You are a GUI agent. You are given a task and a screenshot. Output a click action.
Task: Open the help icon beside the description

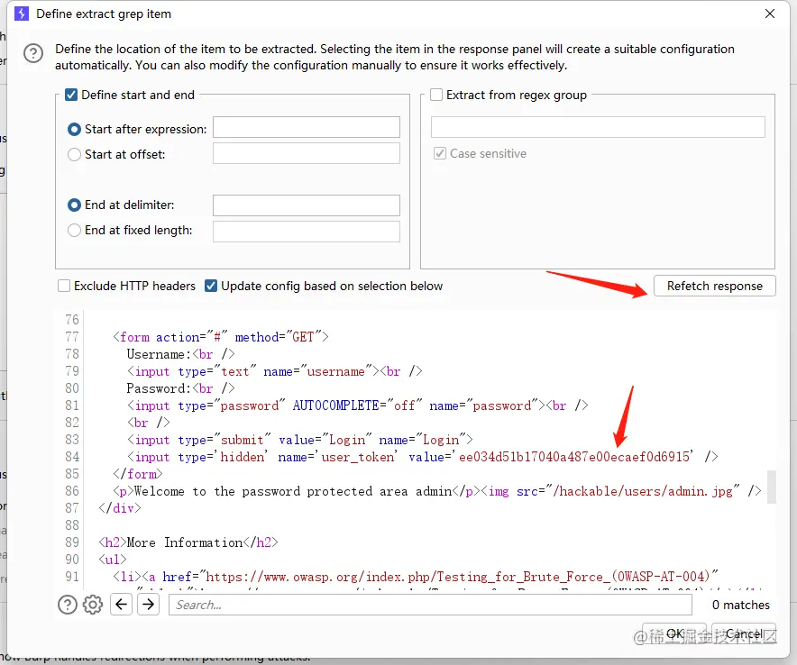coord(33,53)
